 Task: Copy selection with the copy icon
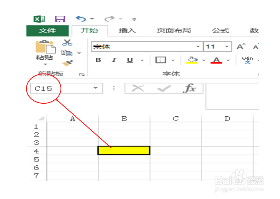pyautogui.click(x=67, y=53)
